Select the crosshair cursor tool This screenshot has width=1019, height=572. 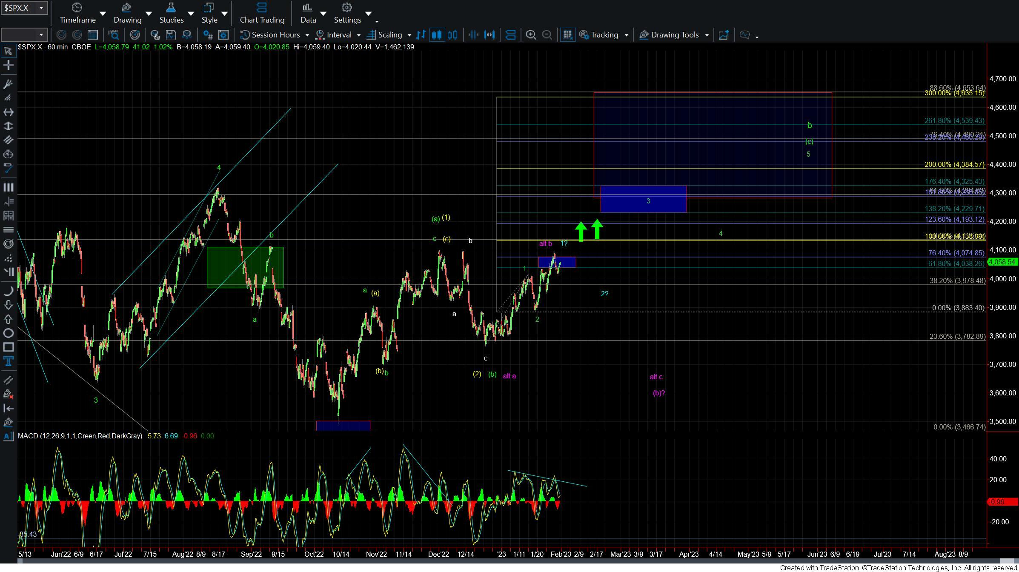8,65
